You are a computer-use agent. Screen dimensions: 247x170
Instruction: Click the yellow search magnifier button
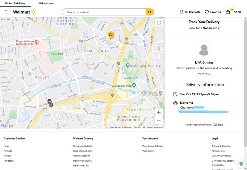pos(150,12)
